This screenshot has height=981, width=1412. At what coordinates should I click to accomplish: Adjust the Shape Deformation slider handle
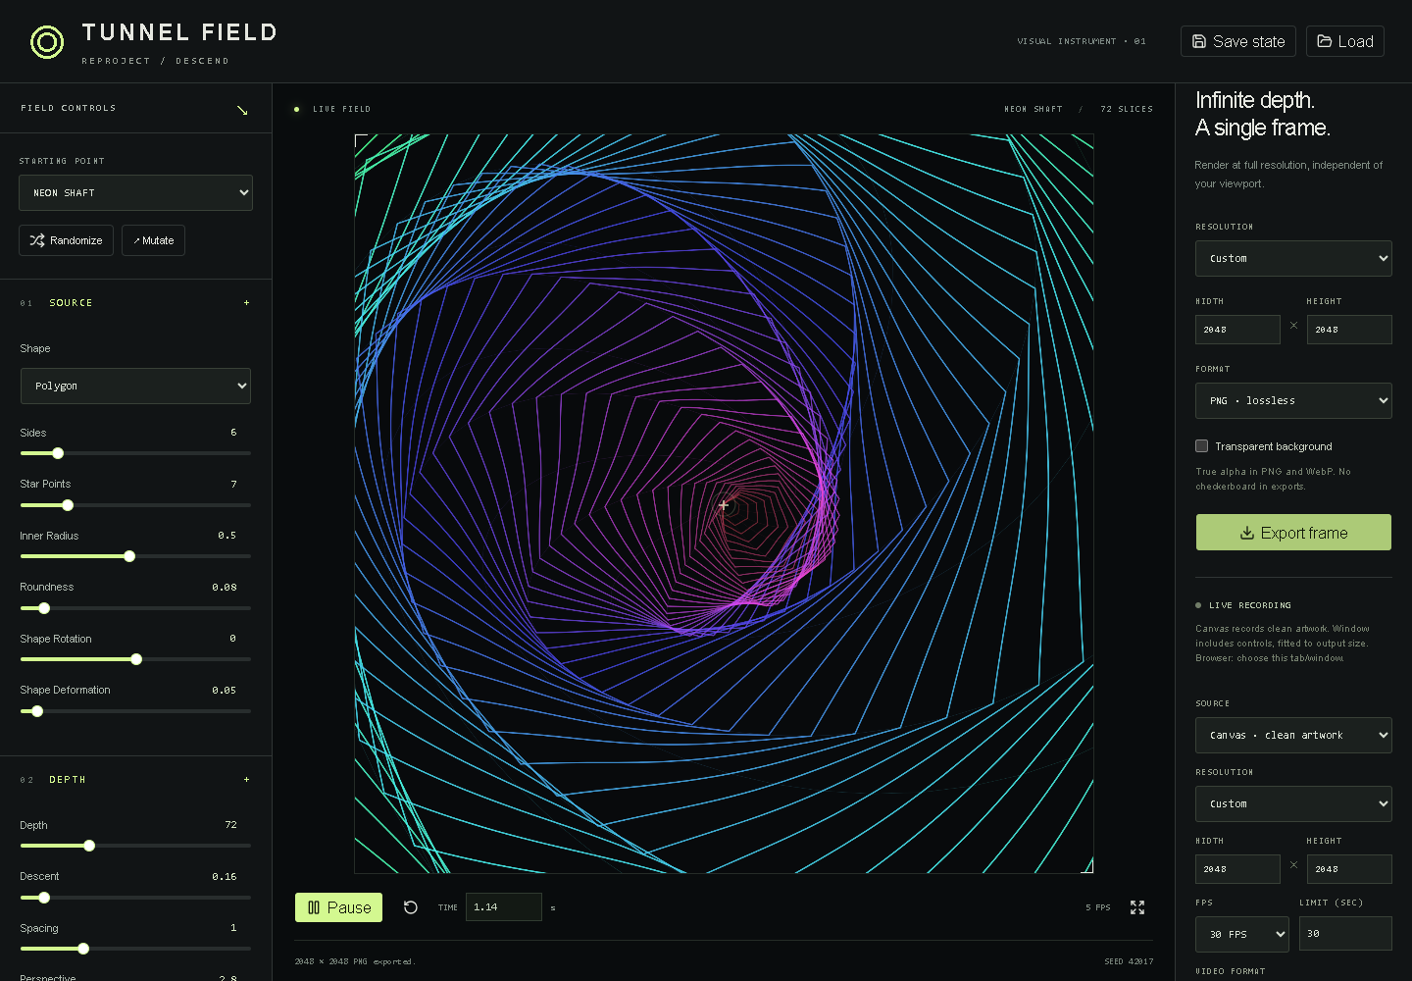pos(37,711)
